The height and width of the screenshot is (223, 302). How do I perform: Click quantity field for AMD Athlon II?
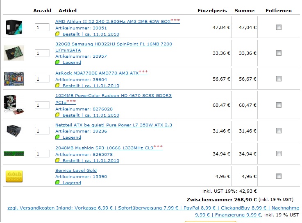(x=42, y=27)
